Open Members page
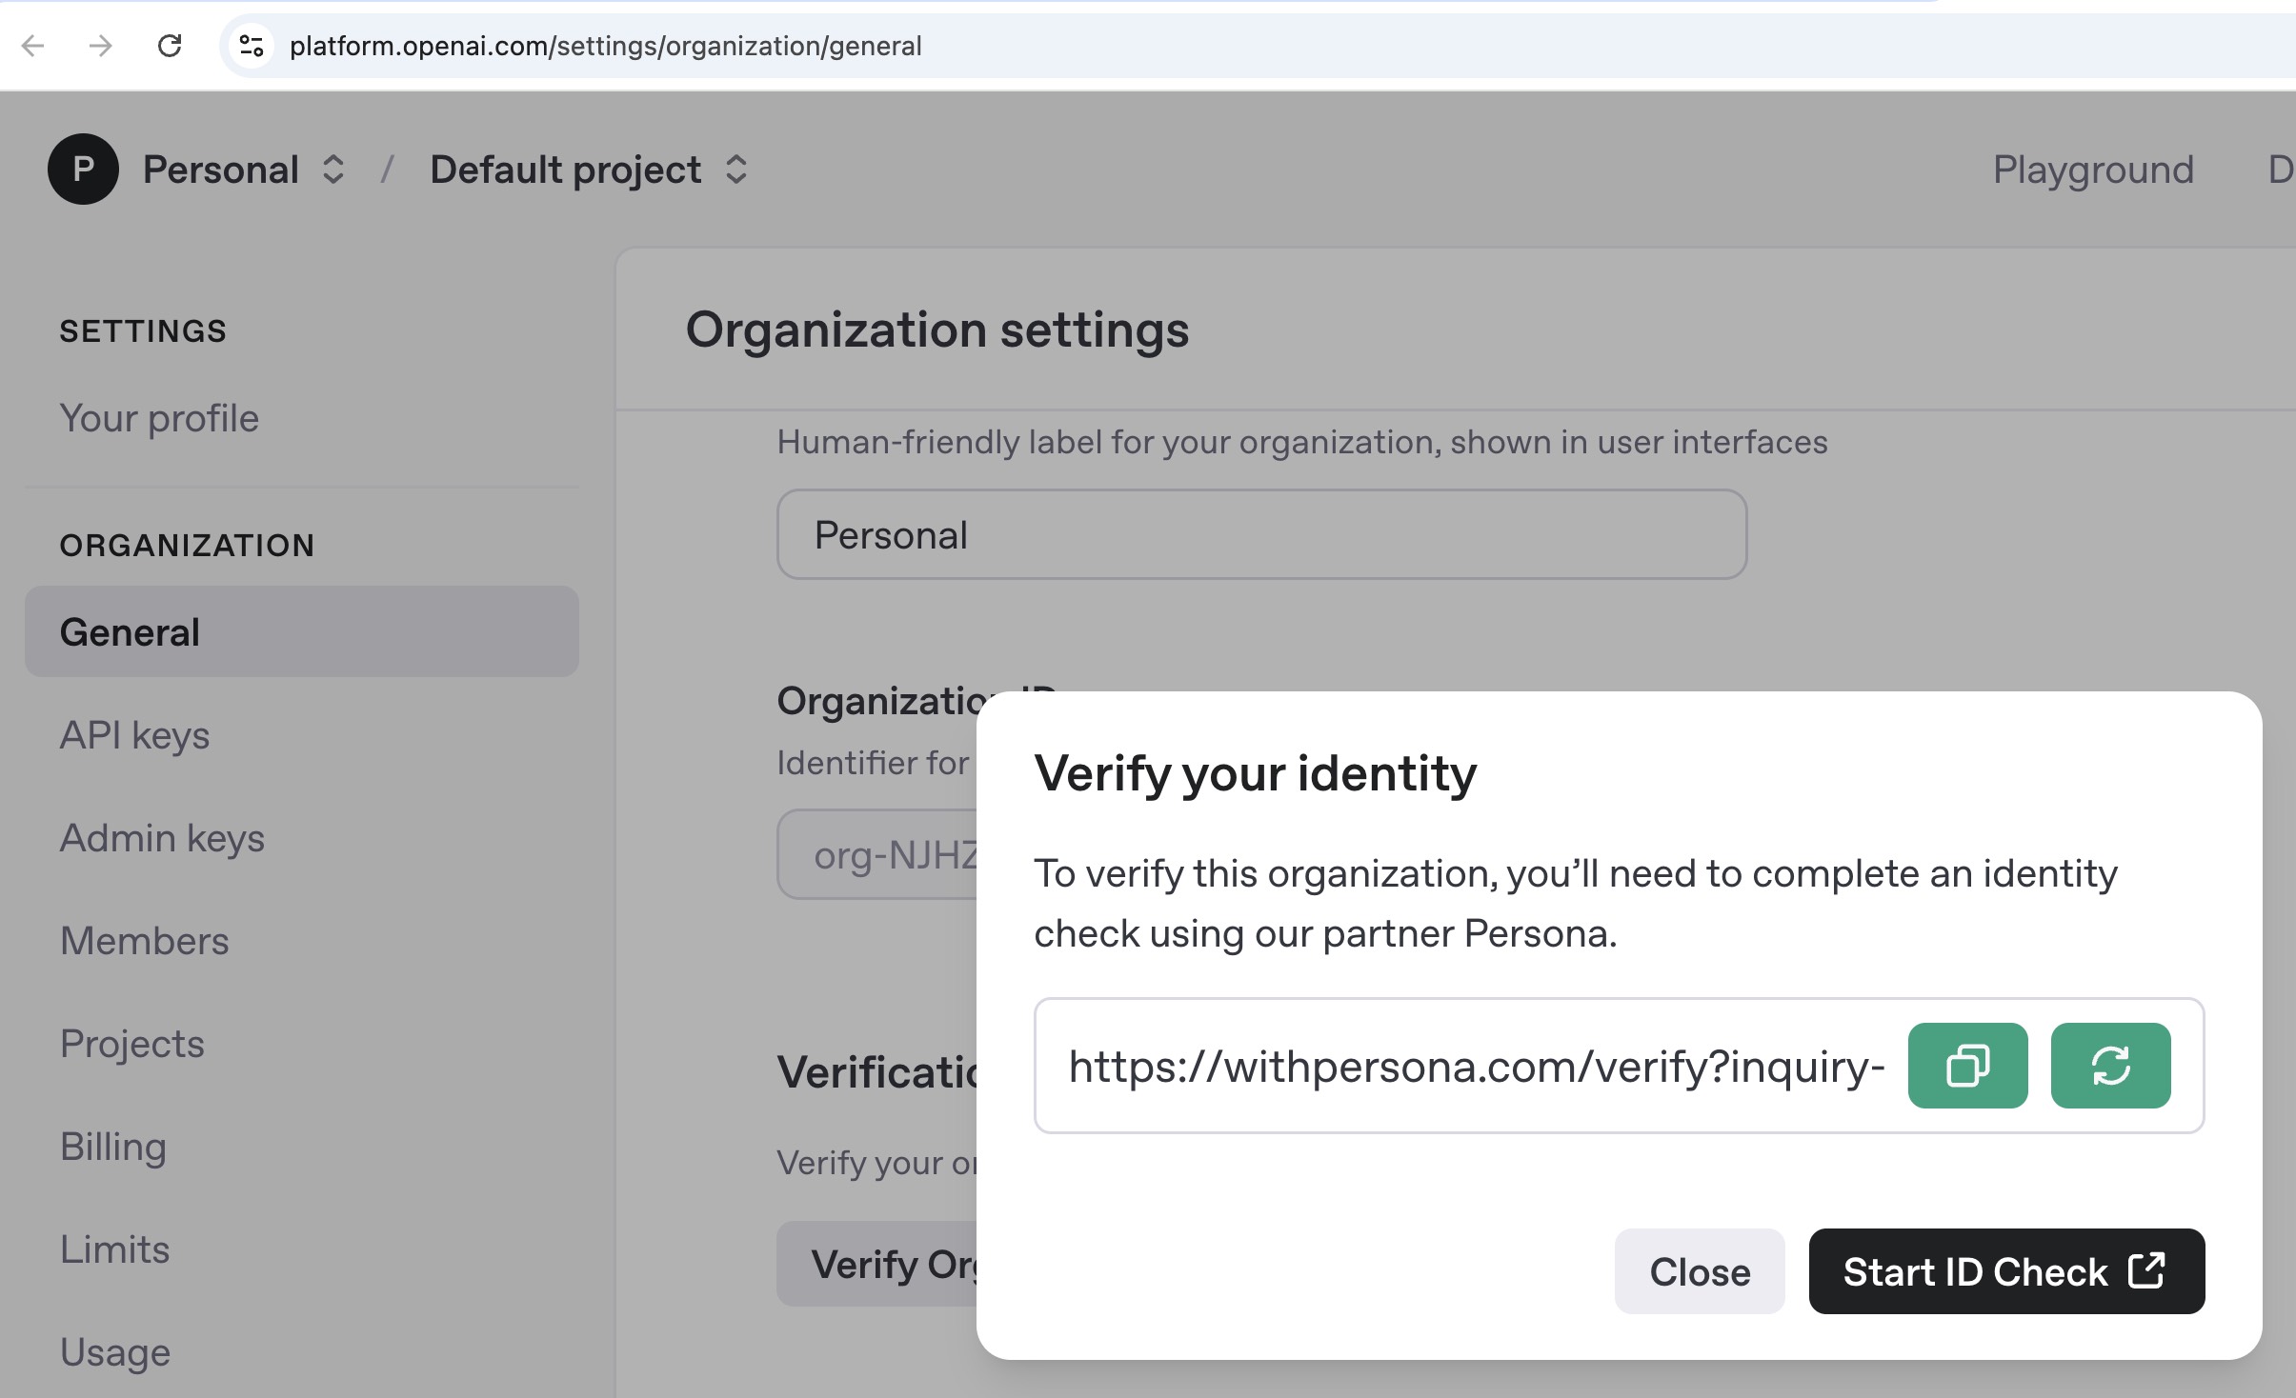The width and height of the screenshot is (2296, 1398). click(144, 941)
